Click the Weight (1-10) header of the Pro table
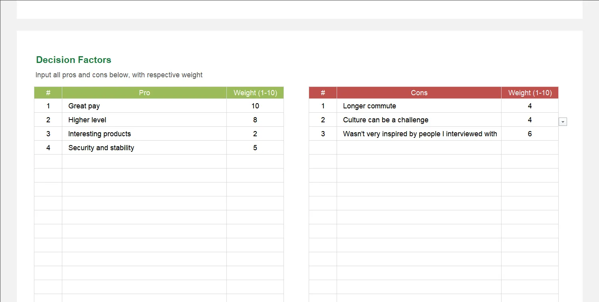The height and width of the screenshot is (302, 599). pos(255,92)
